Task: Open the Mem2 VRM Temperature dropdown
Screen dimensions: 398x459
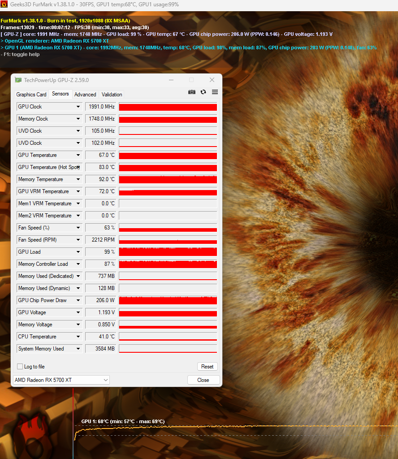Action: click(x=78, y=216)
